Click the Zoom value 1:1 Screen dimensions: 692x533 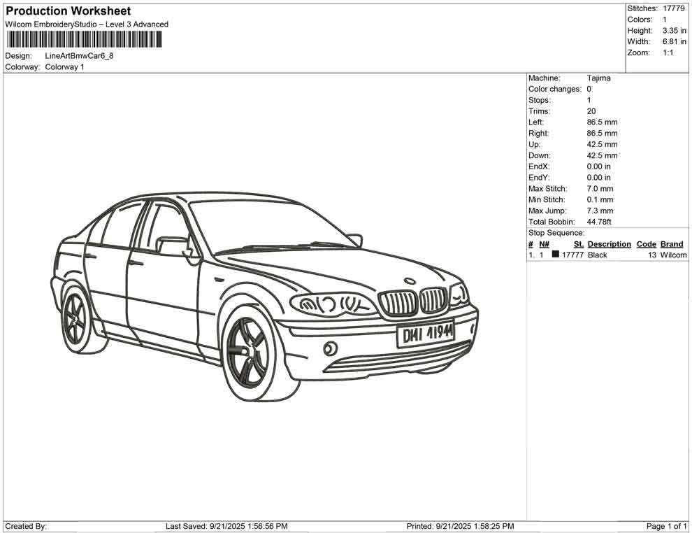(668, 52)
